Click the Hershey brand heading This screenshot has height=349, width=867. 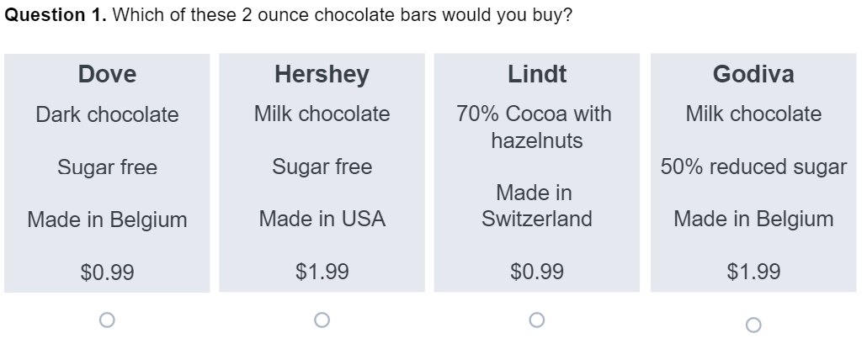[x=322, y=74]
